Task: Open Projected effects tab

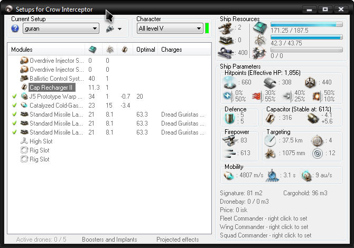Action: click(178, 240)
